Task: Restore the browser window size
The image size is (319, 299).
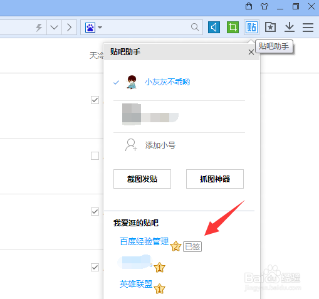Action: click(296, 6)
